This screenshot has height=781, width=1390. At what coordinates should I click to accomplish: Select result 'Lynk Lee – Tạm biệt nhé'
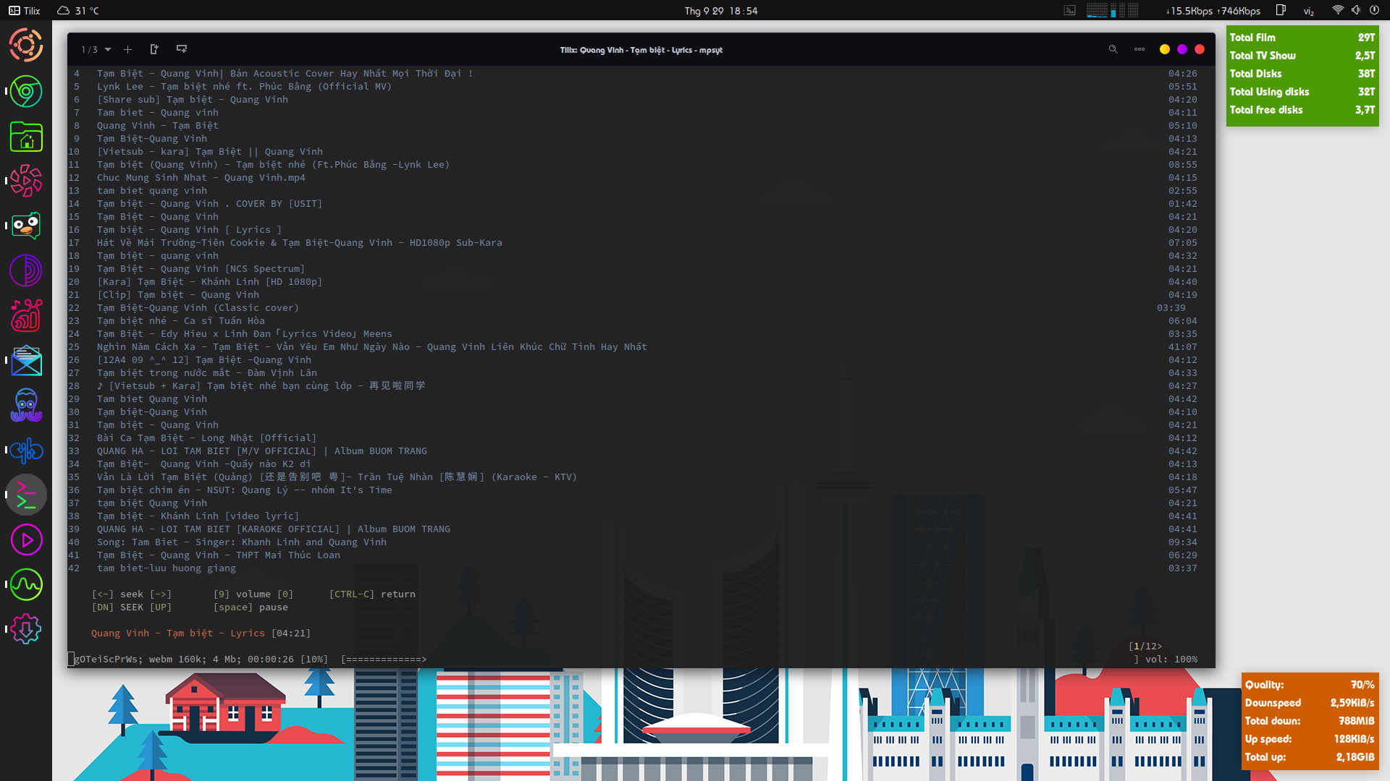244,87
